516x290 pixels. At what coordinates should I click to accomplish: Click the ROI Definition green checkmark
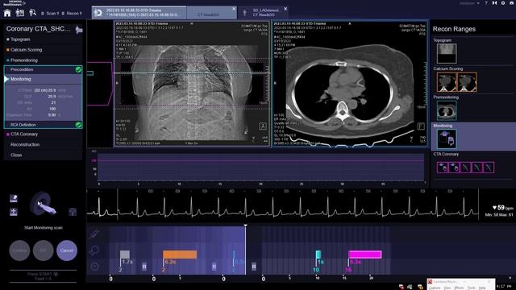(x=78, y=125)
